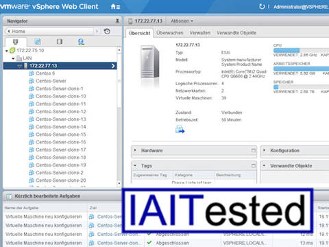This screenshot has width=329, height=247.
Task: Collapse the LAN datacenter node
Action: click(x=13, y=58)
